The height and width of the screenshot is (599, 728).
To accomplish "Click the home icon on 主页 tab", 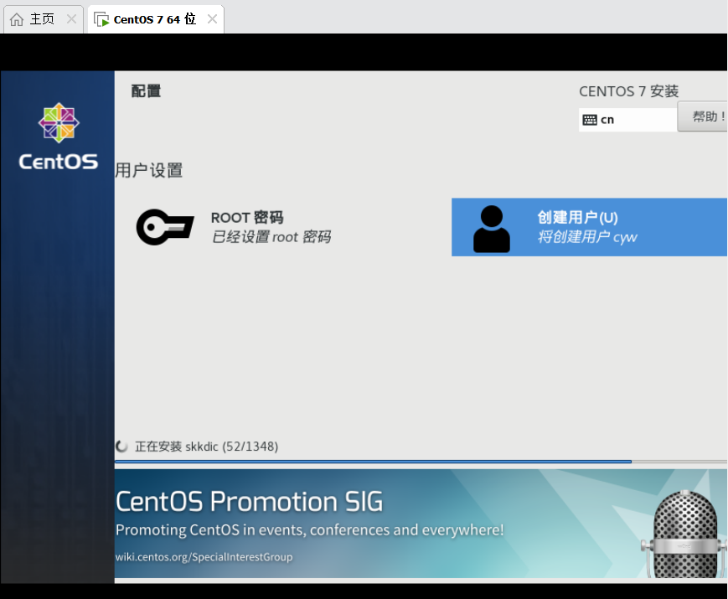I will [x=17, y=19].
